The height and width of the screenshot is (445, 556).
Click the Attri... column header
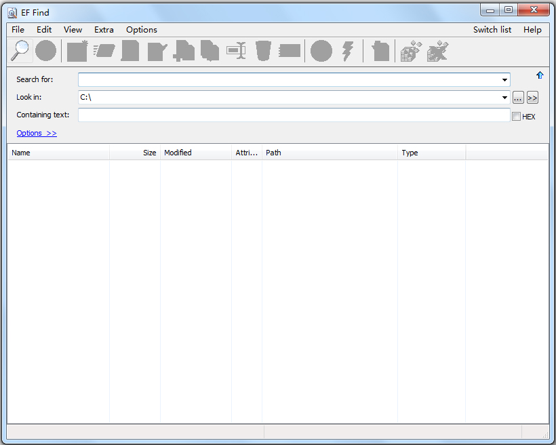[x=247, y=153]
